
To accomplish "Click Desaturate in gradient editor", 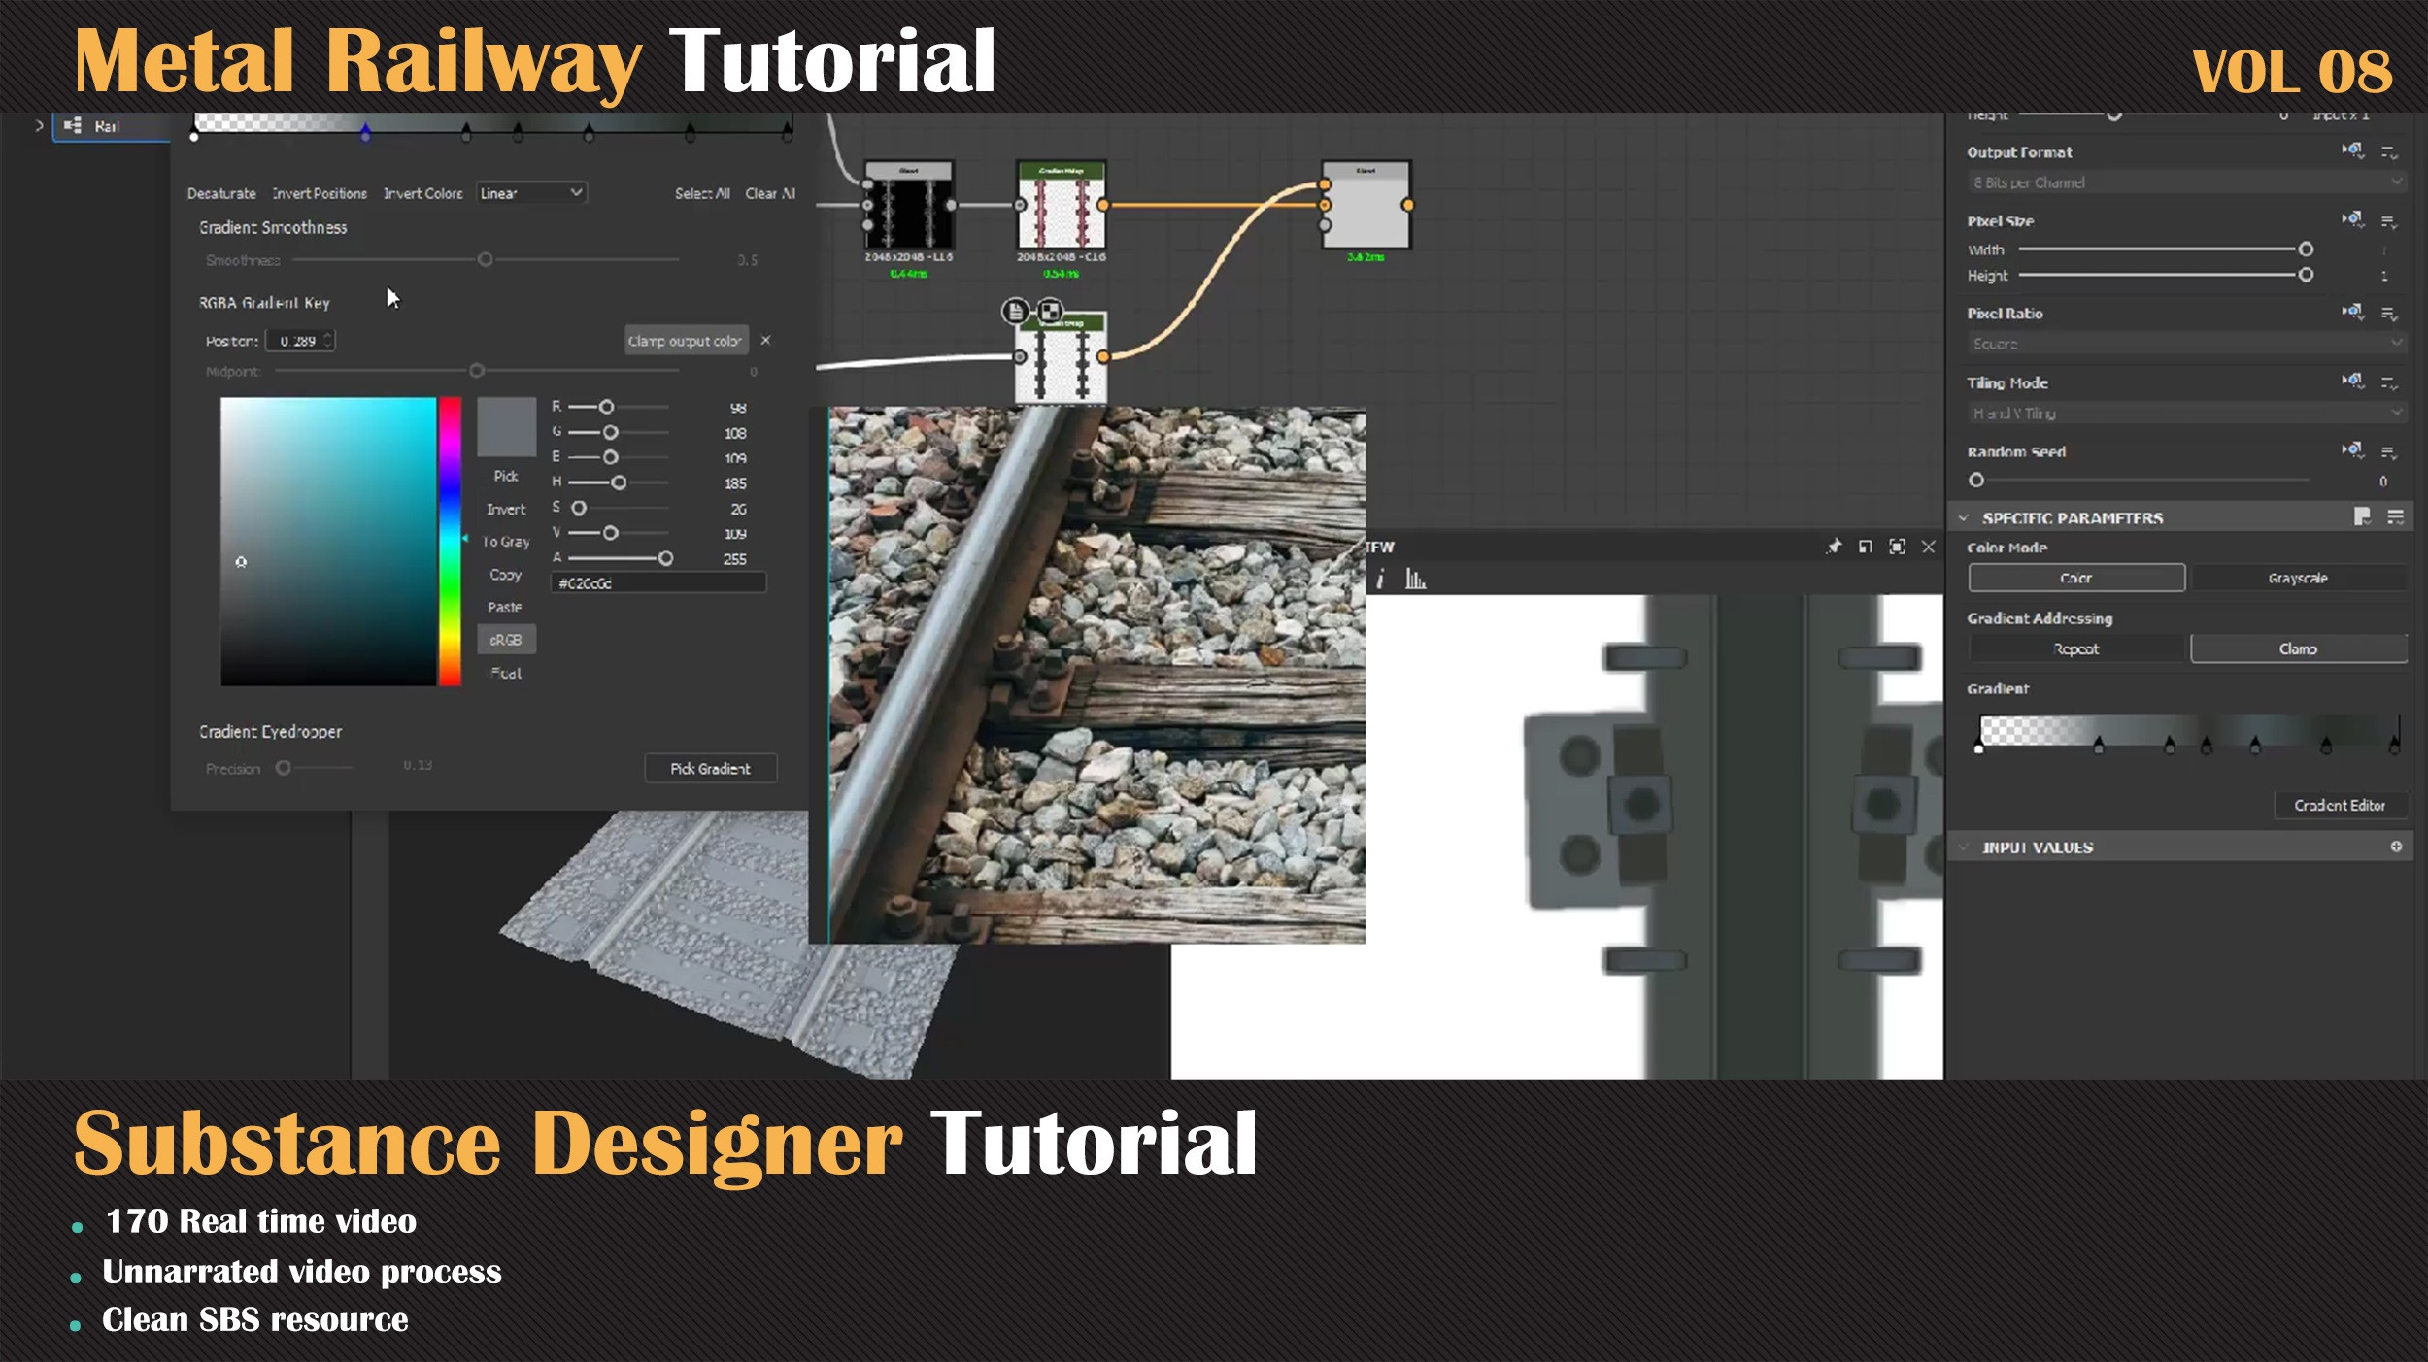I will tap(221, 193).
